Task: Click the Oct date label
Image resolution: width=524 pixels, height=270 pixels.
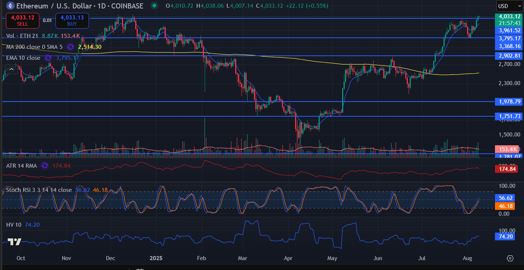Action: (21, 258)
